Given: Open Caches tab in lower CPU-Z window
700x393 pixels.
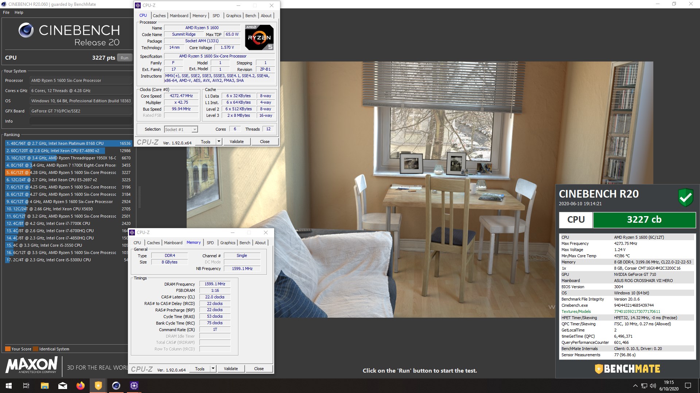Looking at the screenshot, I should point(153,243).
